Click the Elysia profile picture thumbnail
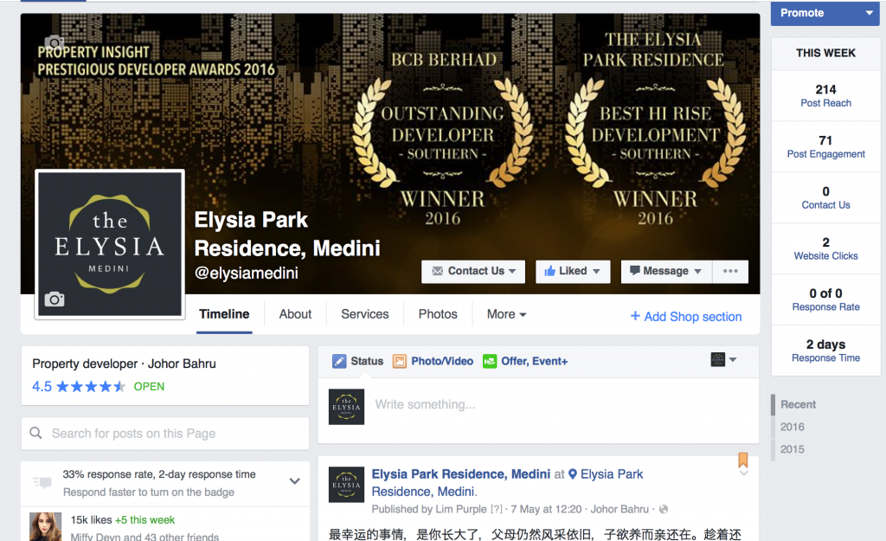This screenshot has height=541, width=886. pyautogui.click(x=110, y=244)
